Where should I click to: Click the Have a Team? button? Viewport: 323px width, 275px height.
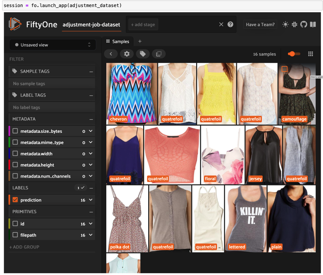(260, 25)
